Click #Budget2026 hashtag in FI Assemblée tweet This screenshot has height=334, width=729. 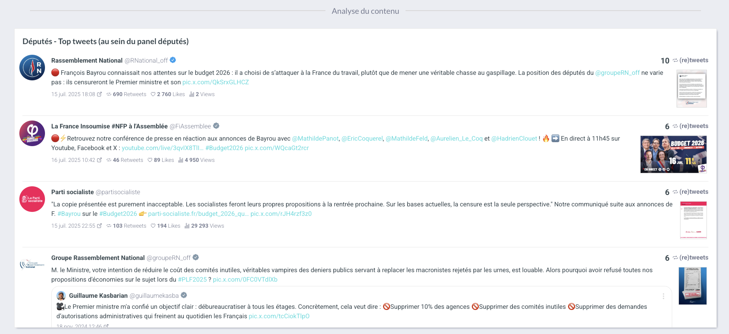[224, 148]
